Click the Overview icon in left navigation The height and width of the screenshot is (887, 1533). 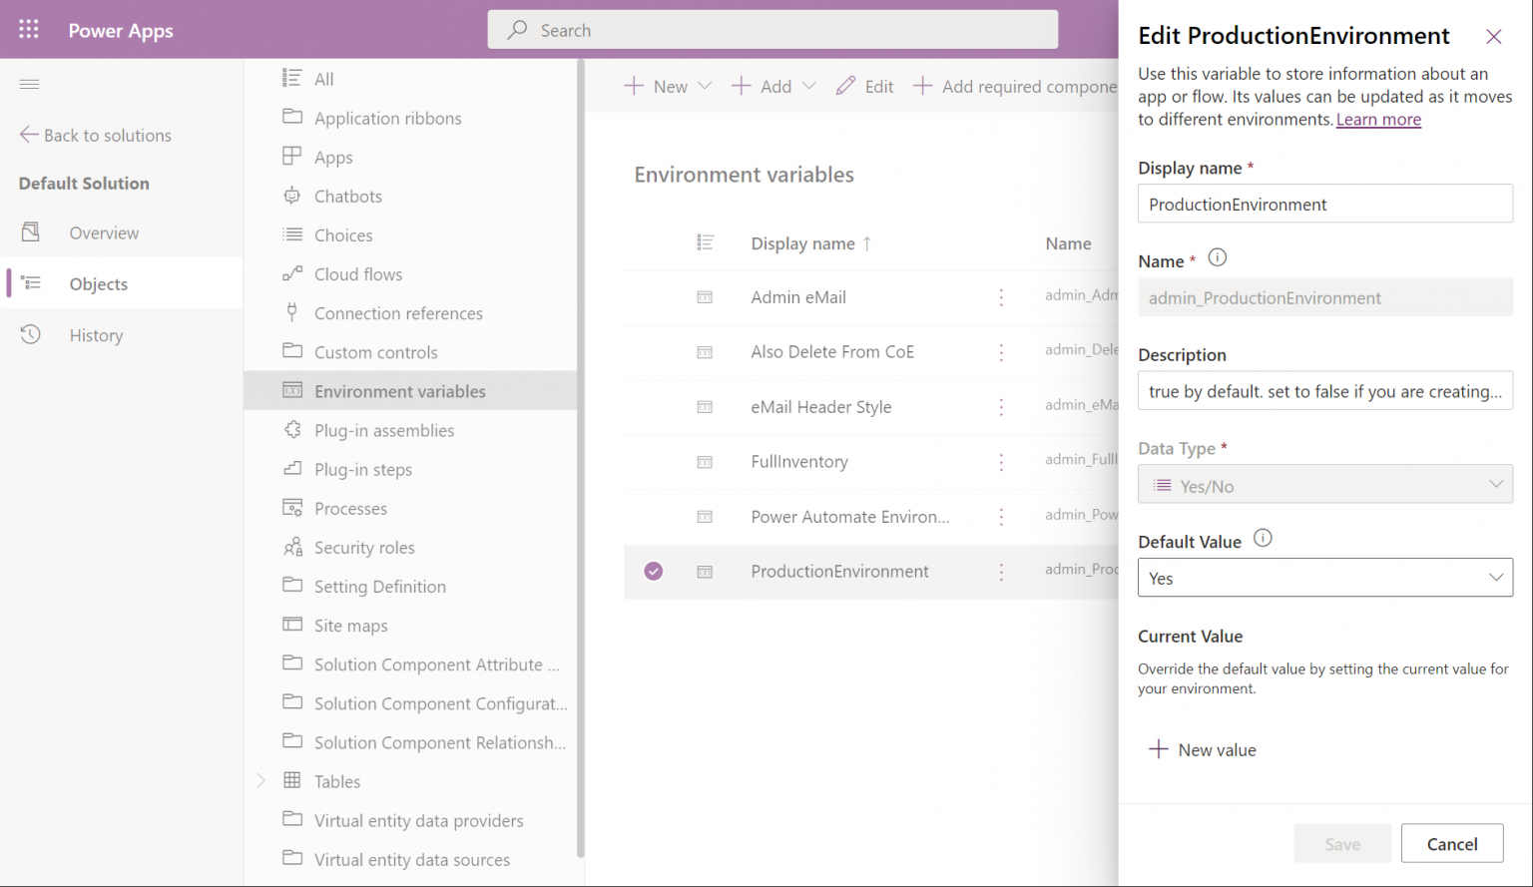click(x=31, y=232)
